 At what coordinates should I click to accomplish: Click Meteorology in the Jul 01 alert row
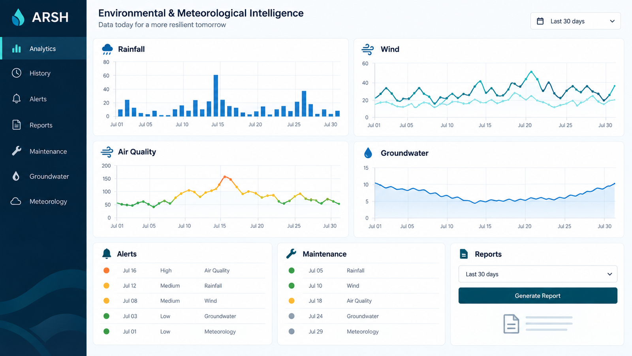click(220, 331)
